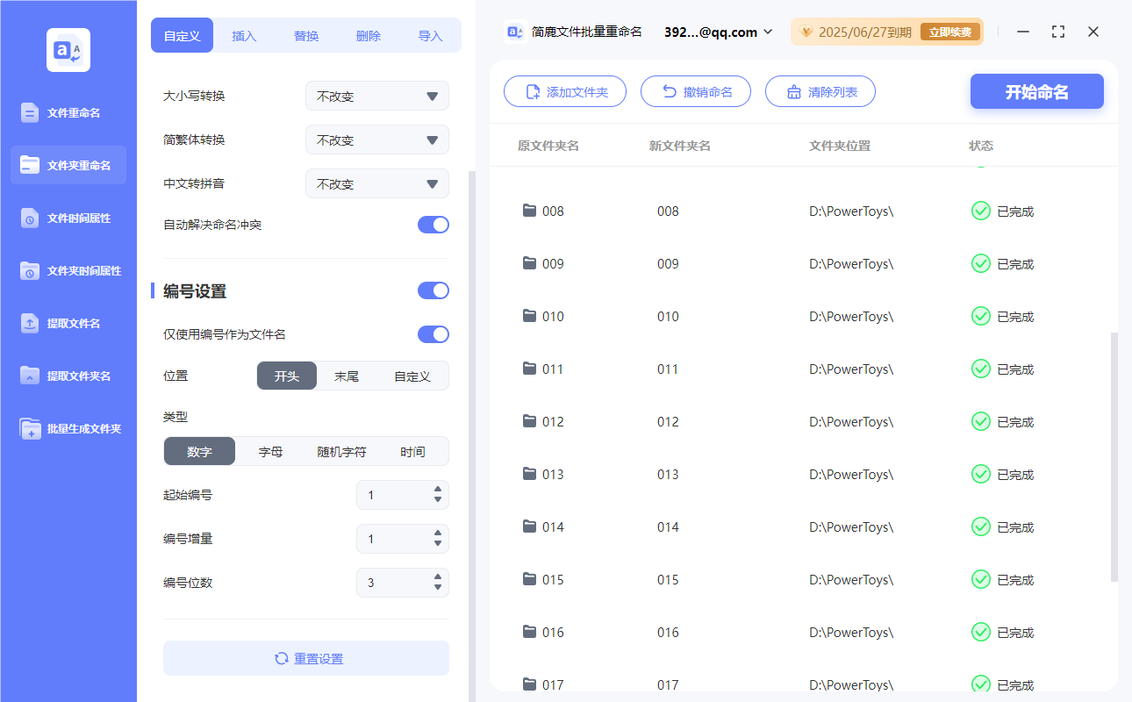Click the 开始命名 button
Viewport: 1132px width, 702px height.
pos(1036,90)
